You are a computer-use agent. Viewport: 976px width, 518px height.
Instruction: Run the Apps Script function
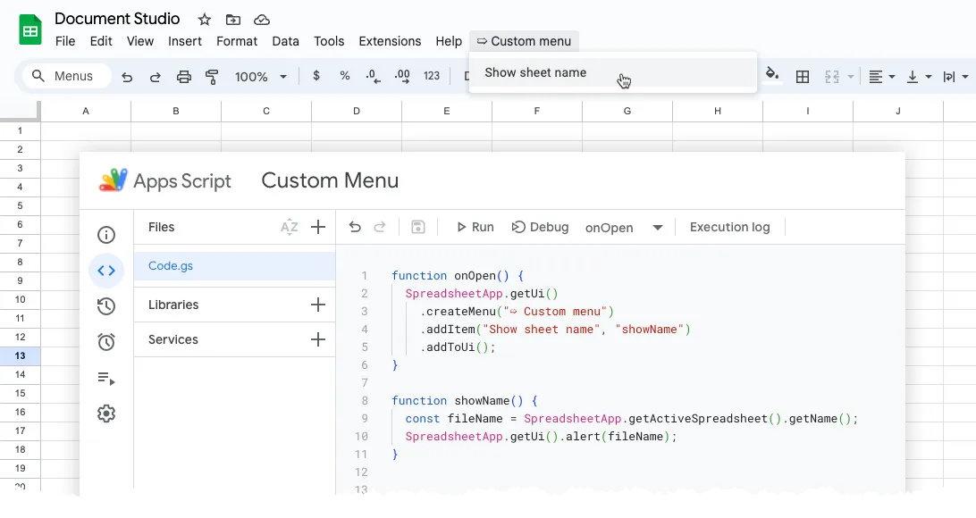pyautogui.click(x=474, y=227)
